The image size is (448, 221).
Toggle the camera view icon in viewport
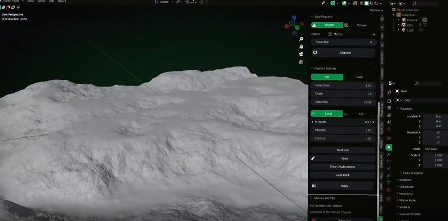(x=301, y=54)
